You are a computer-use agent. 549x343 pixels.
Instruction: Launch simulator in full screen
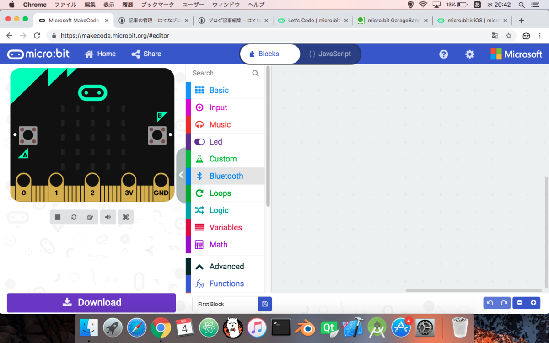pyautogui.click(x=126, y=217)
